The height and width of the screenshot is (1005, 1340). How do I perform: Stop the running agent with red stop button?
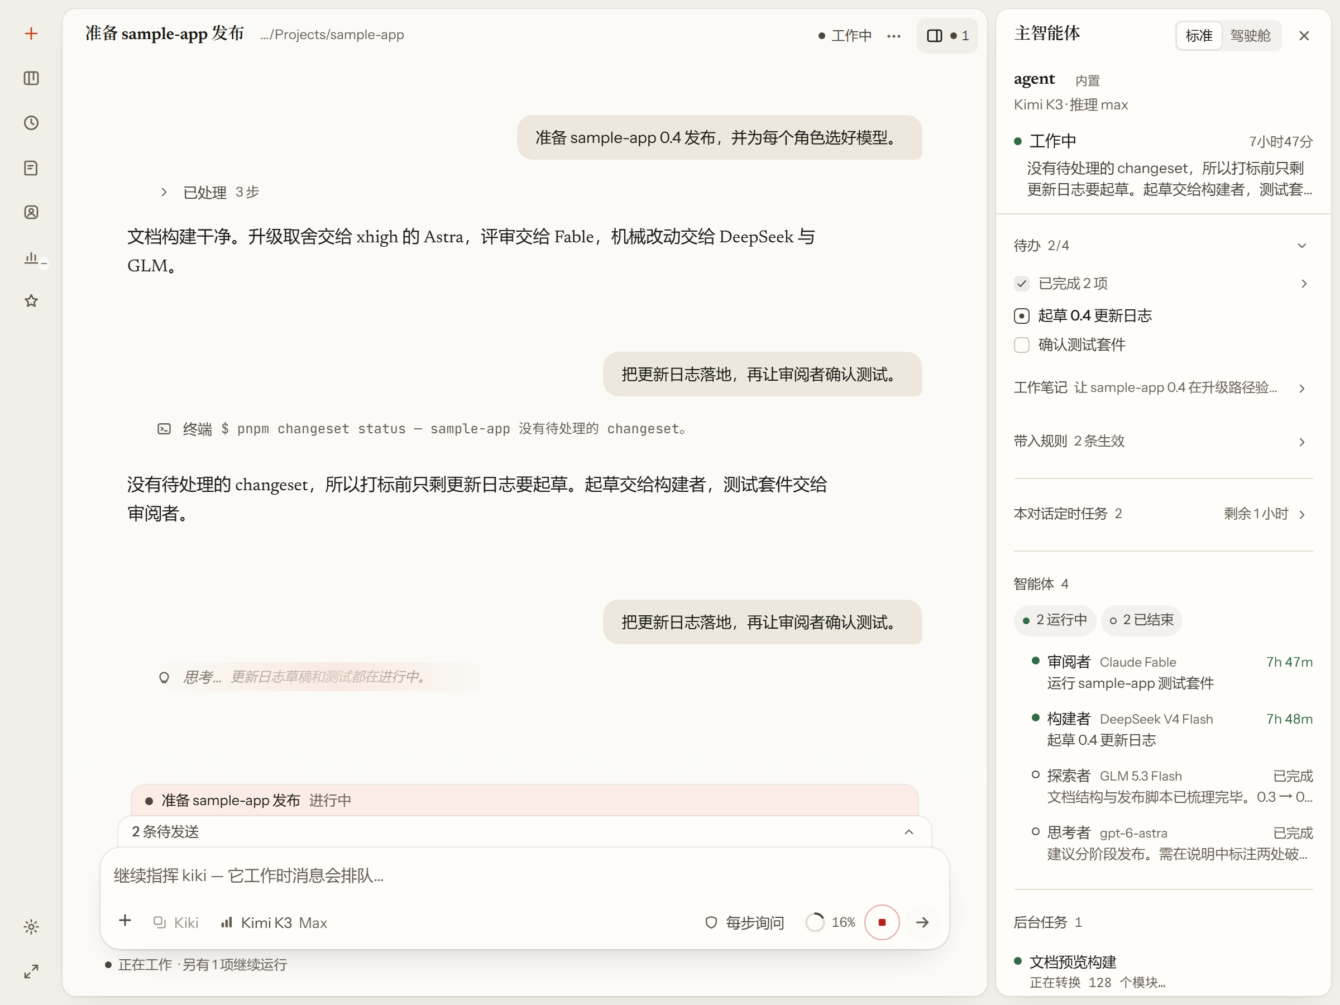[x=882, y=922]
